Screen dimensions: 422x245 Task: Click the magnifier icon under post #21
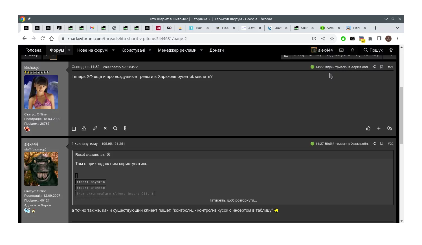[115, 128]
